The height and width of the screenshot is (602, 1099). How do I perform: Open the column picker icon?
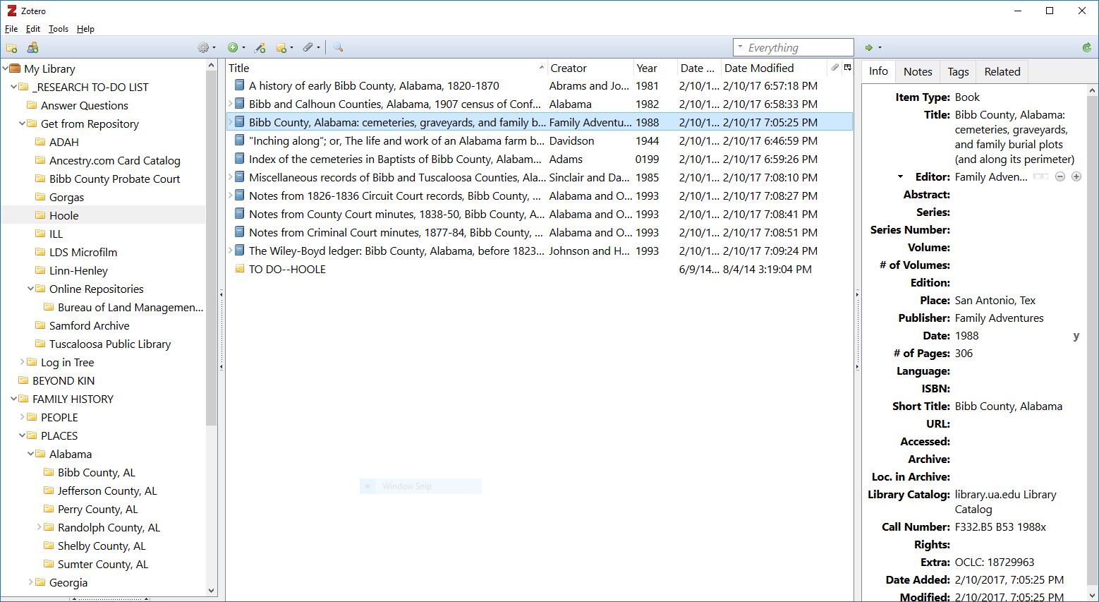point(847,68)
